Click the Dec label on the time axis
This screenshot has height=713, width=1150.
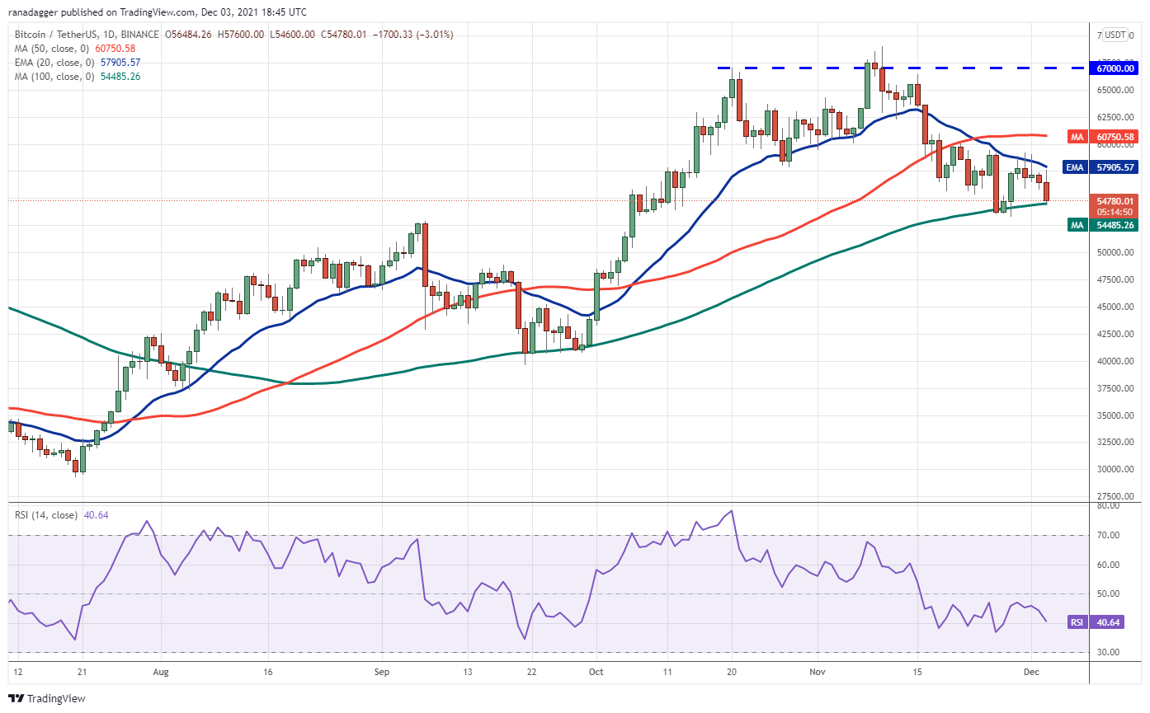pyautogui.click(x=1030, y=672)
